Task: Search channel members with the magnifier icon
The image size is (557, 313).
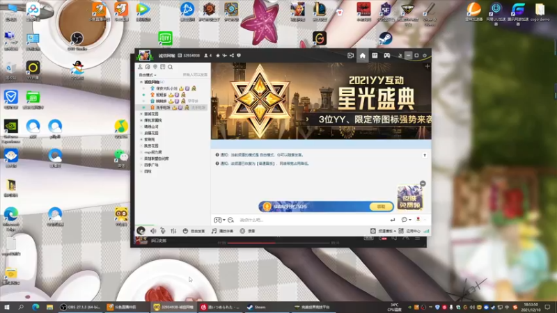Action: click(170, 67)
